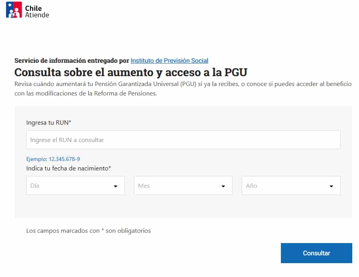Click the "Ejemplo: 12.345.678-9" hint text
This screenshot has width=359, height=277.
(53, 159)
